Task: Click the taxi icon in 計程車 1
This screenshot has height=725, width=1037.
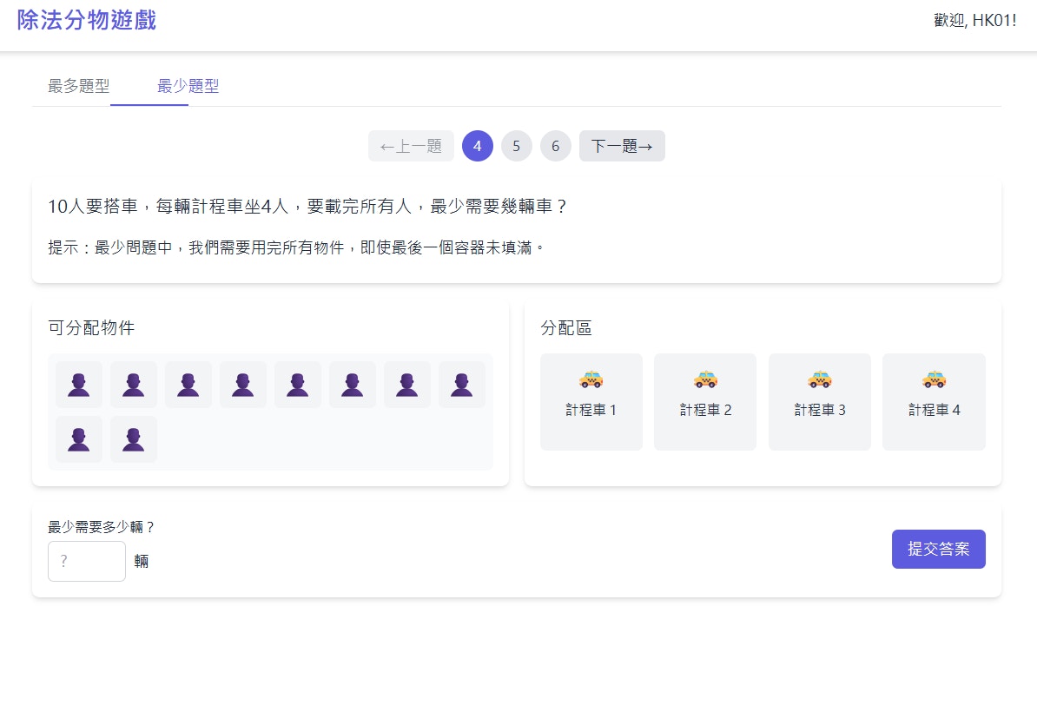Action: coord(591,379)
